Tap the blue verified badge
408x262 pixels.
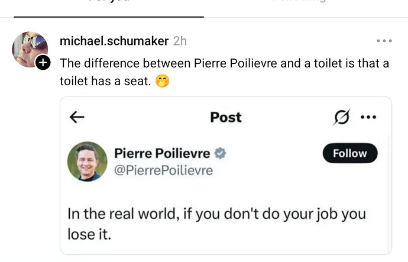click(220, 153)
